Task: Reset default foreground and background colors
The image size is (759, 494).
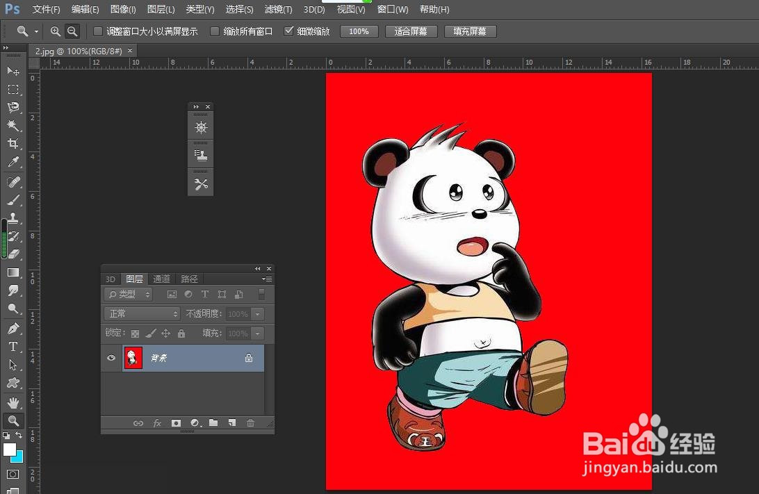Action: (x=6, y=436)
